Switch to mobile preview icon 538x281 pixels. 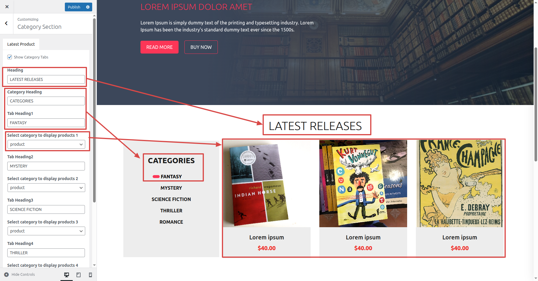point(90,275)
